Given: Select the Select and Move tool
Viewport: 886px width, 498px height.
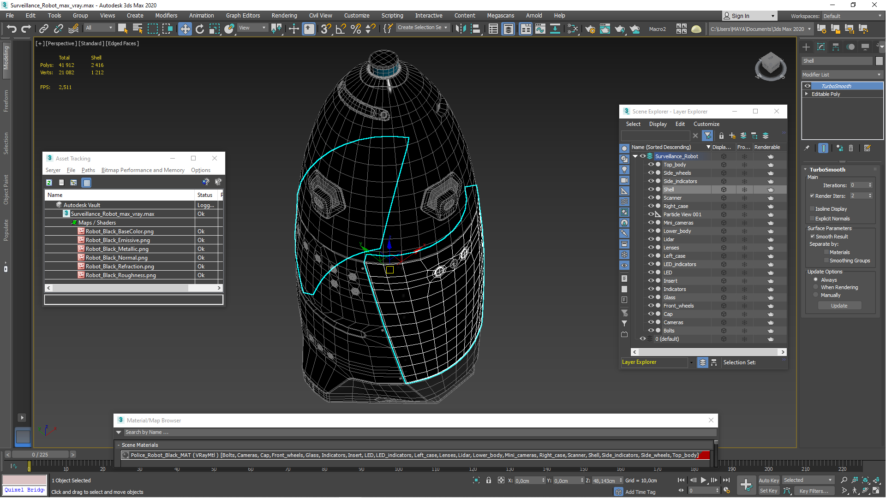Looking at the screenshot, I should point(185,29).
